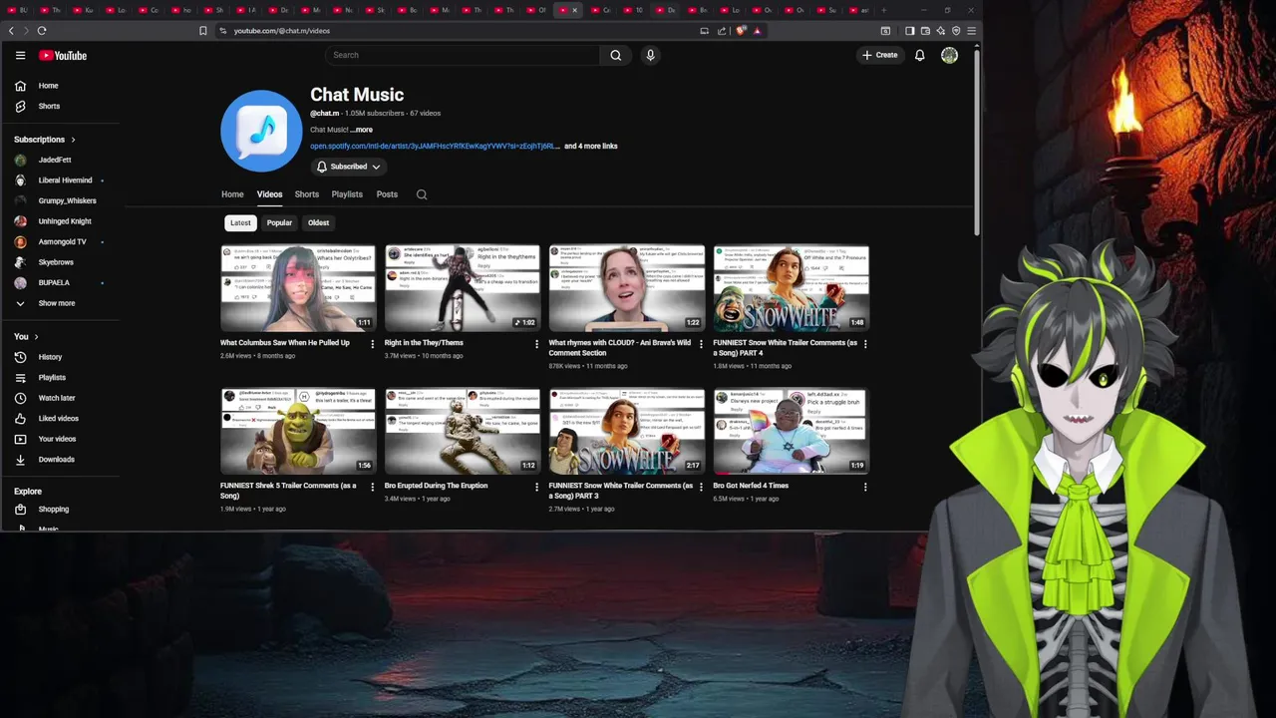Open options for Bro Erupted During The Eruption
The image size is (1276, 718).
(x=536, y=487)
